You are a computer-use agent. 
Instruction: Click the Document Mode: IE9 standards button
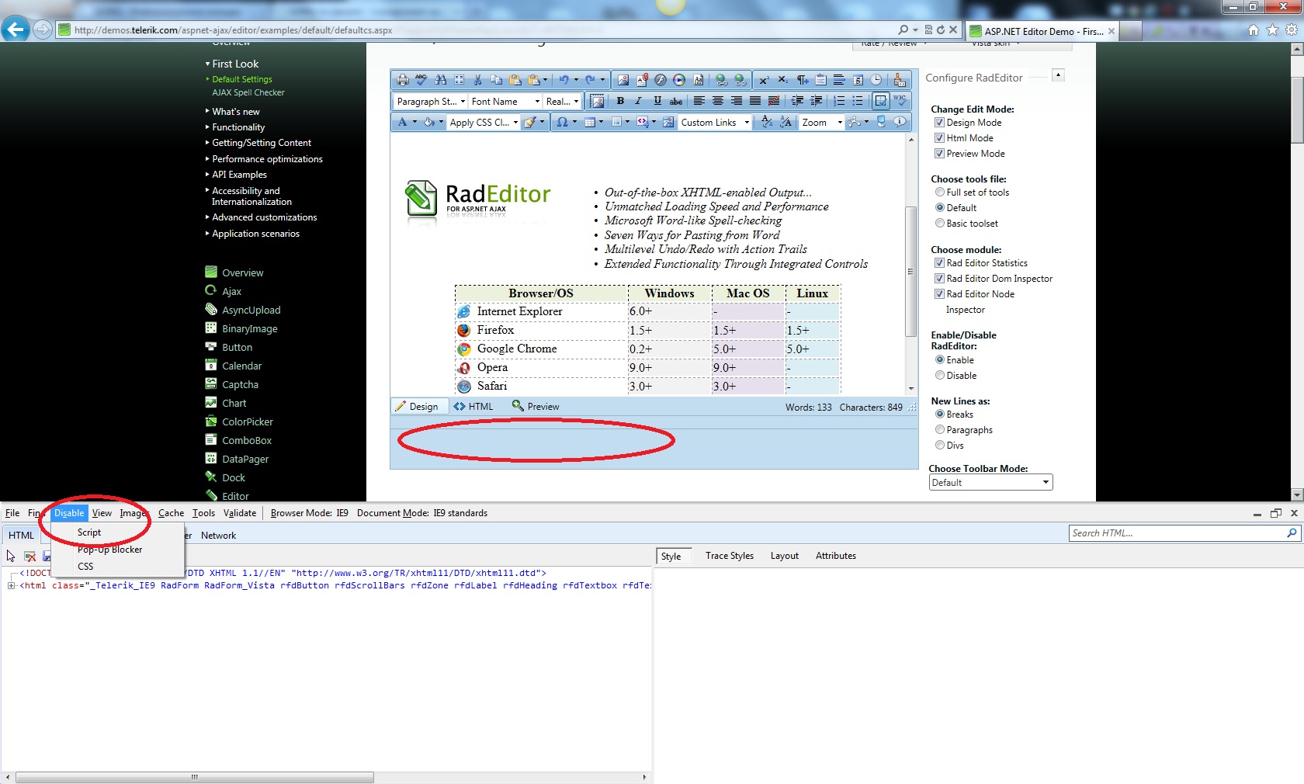click(x=422, y=513)
